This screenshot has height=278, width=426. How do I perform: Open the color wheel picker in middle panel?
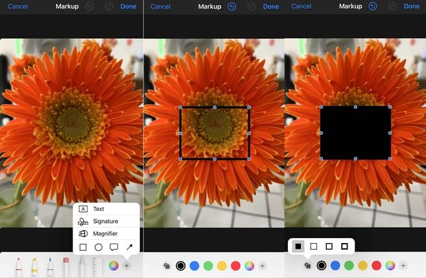click(x=249, y=266)
